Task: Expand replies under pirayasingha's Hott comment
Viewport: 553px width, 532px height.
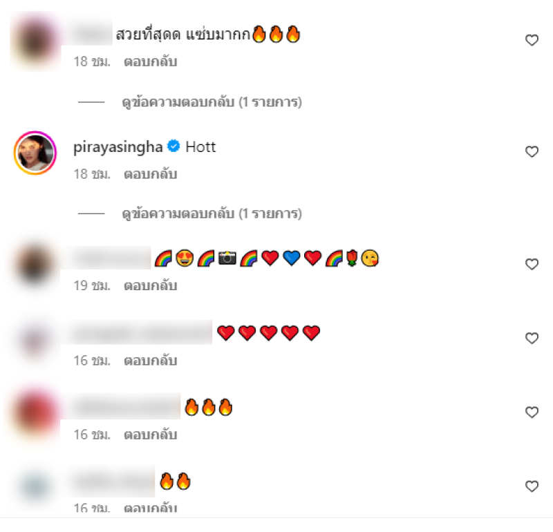Action: coord(212,213)
